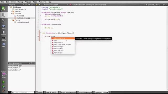This screenshot has height=94, width=168.
Task: Collapse the Sources folder
Action: (11, 14)
